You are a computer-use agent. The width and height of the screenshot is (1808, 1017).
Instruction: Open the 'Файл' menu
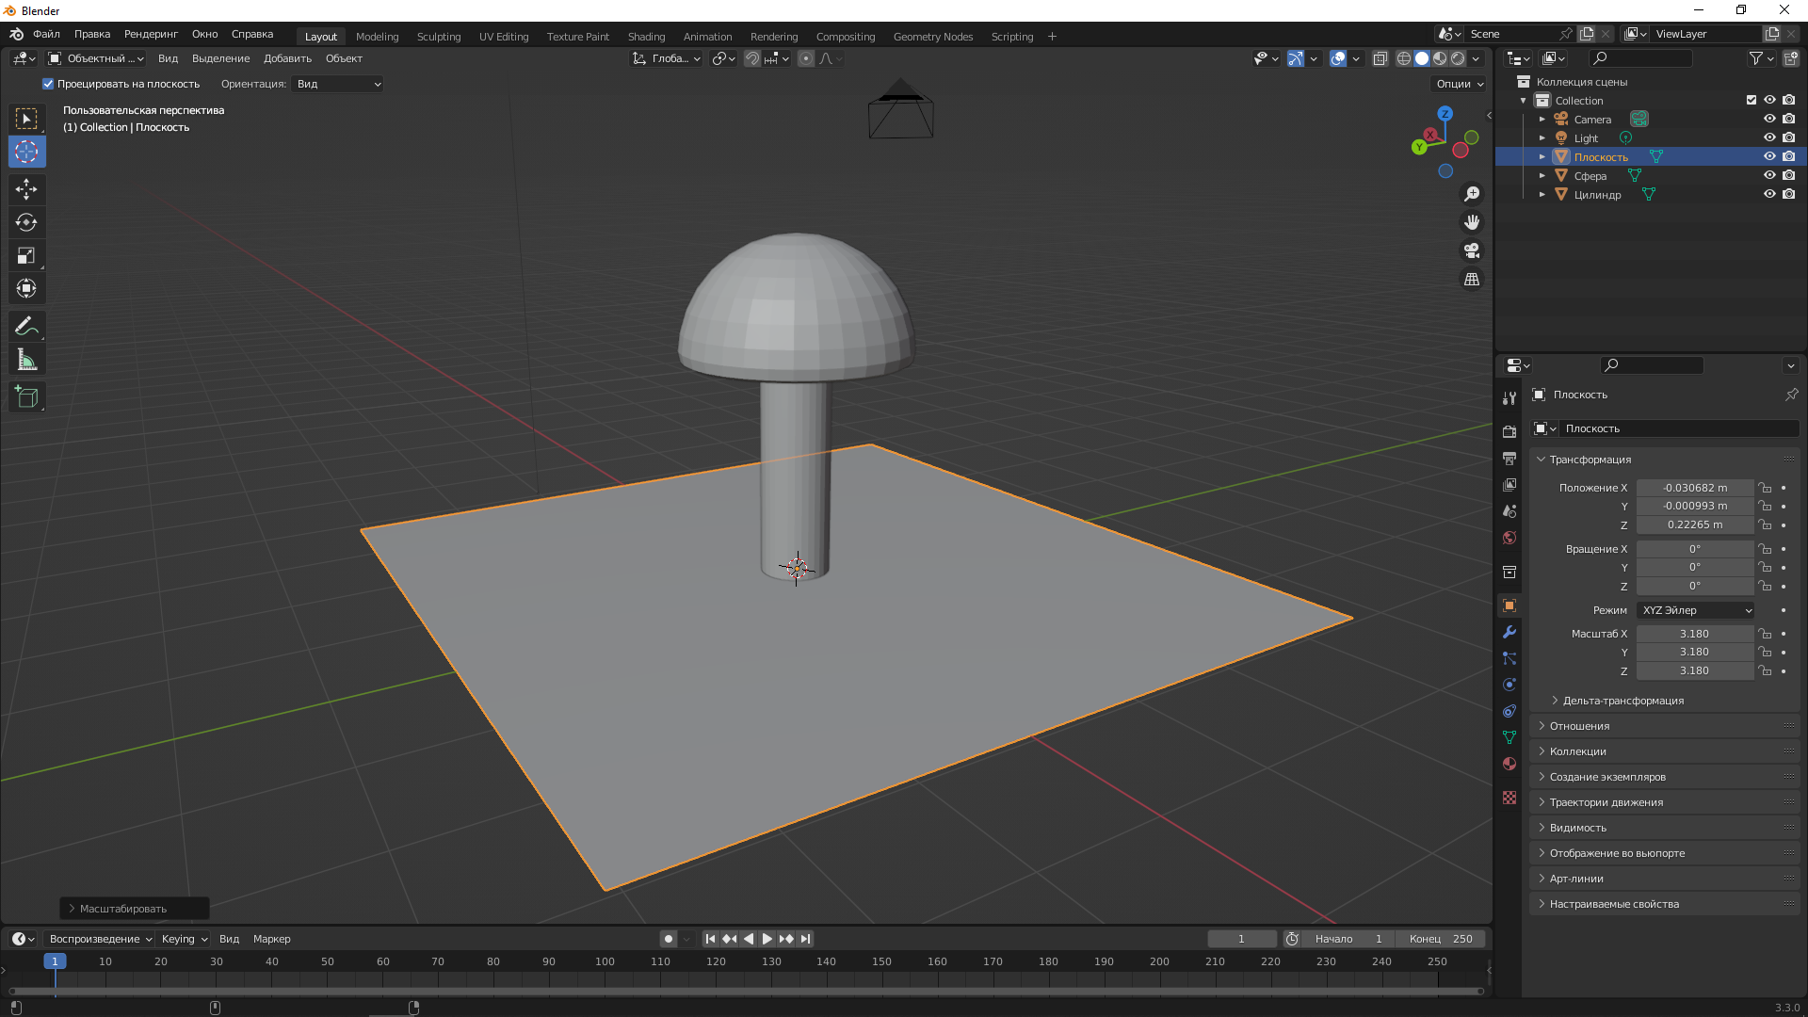(46, 34)
